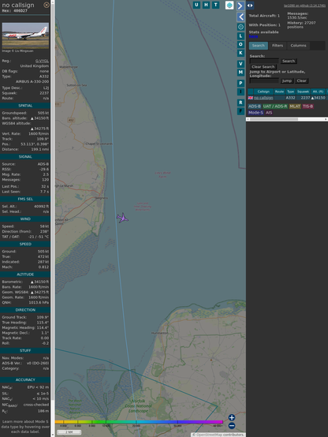The width and height of the screenshot is (328, 437).
Task: Toggle the MLAT source filter label
Action: tap(295, 106)
